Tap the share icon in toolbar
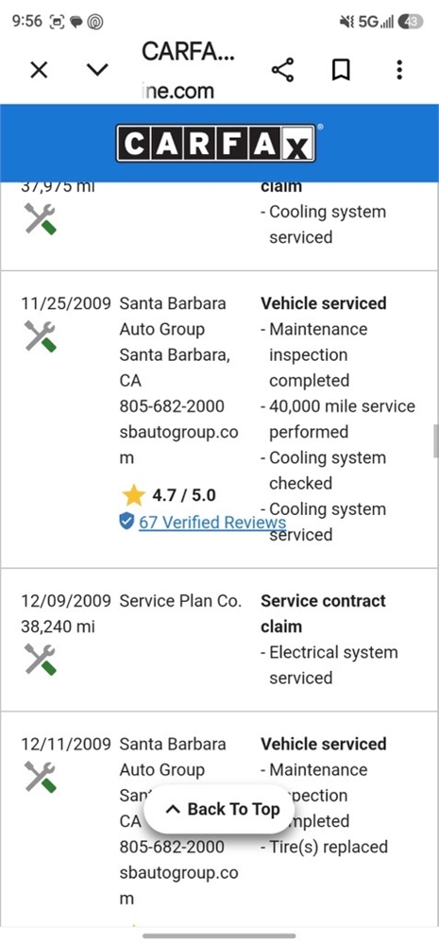Image resolution: width=439 pixels, height=945 pixels. click(282, 71)
